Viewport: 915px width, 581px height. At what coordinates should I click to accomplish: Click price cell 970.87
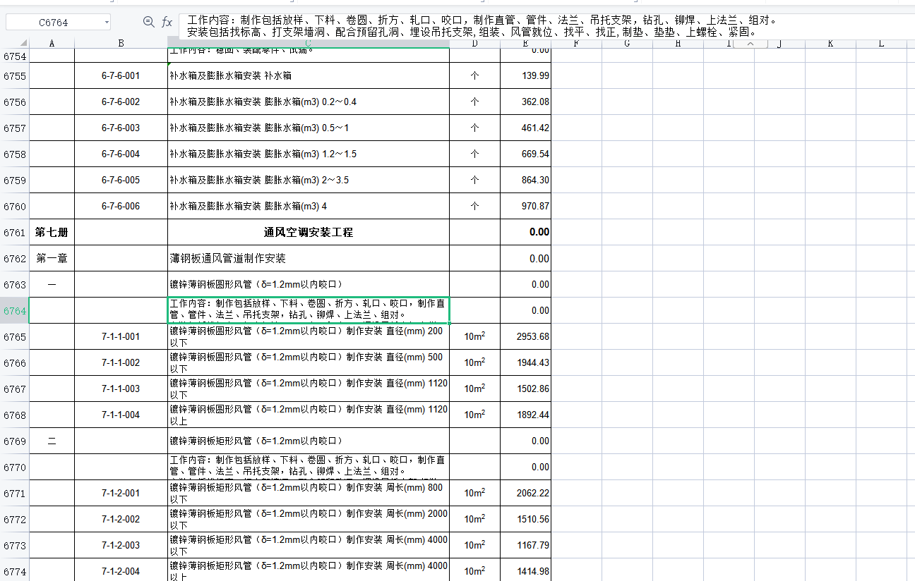pos(525,206)
